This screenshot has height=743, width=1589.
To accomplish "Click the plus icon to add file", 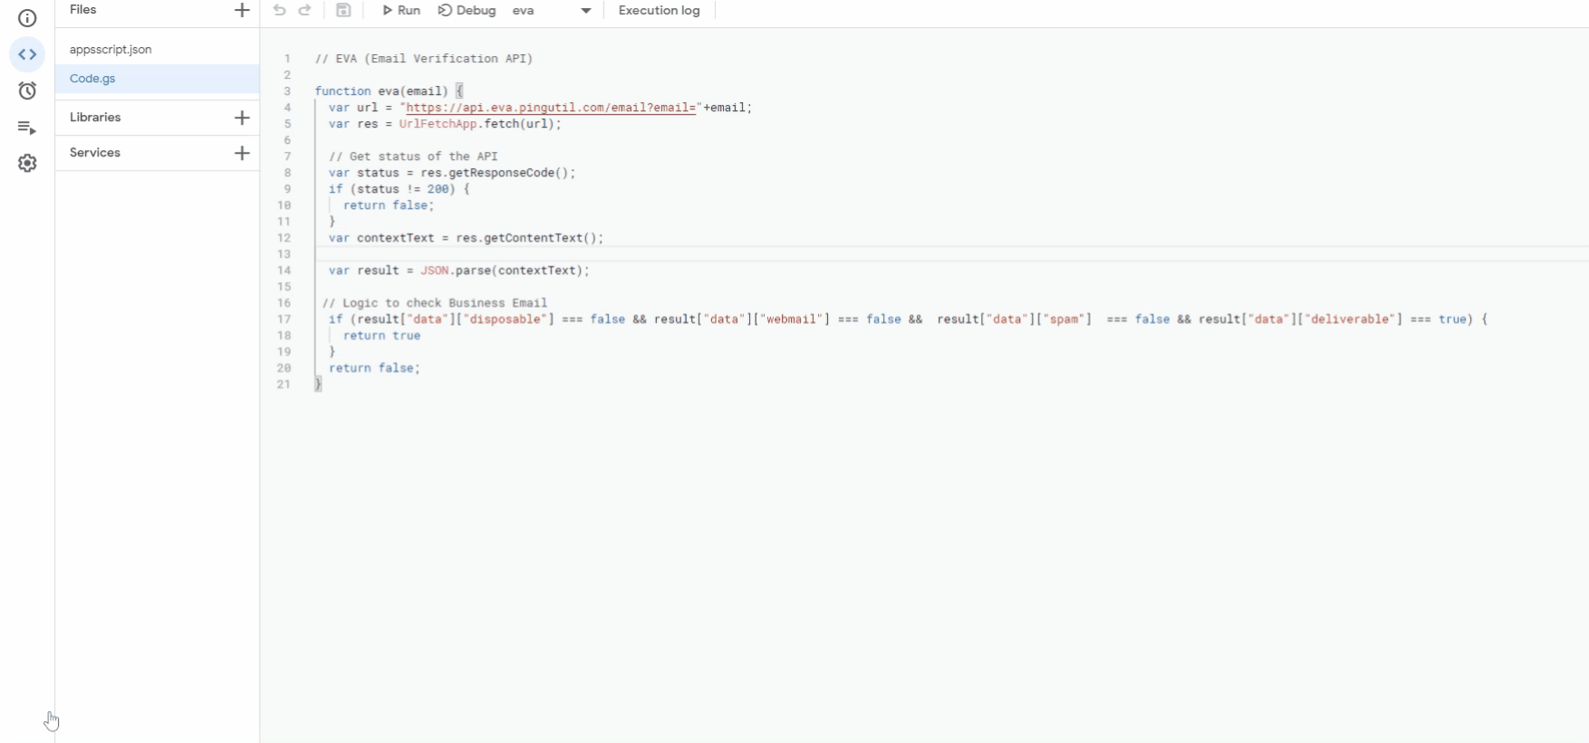I will (242, 10).
